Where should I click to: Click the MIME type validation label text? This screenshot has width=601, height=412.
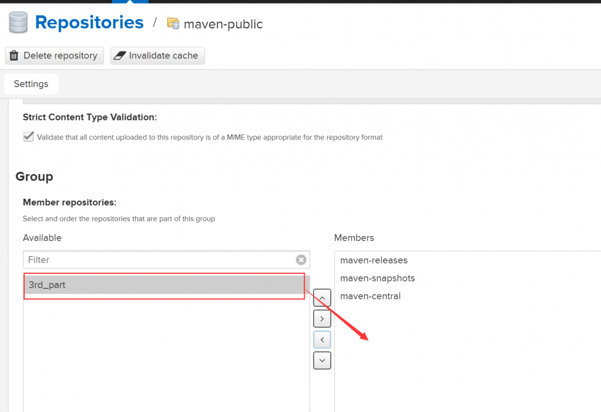point(210,137)
